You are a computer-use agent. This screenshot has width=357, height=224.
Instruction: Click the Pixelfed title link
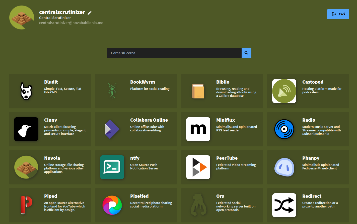click(139, 196)
